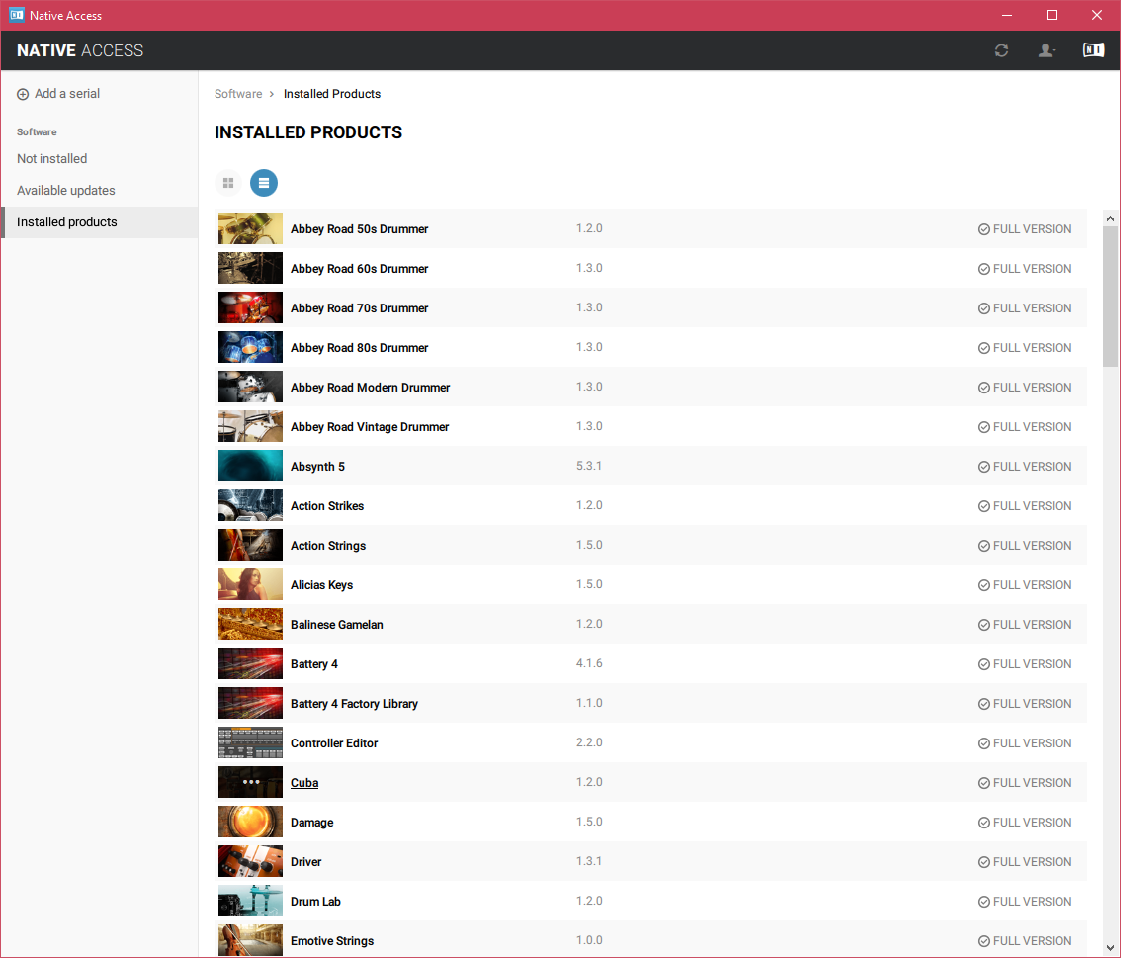Click version 2.2.0 of Controller Editor

pos(589,742)
